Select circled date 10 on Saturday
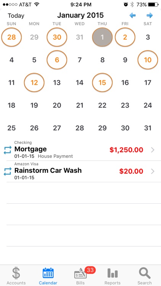The image size is (161, 286). tap(148, 60)
